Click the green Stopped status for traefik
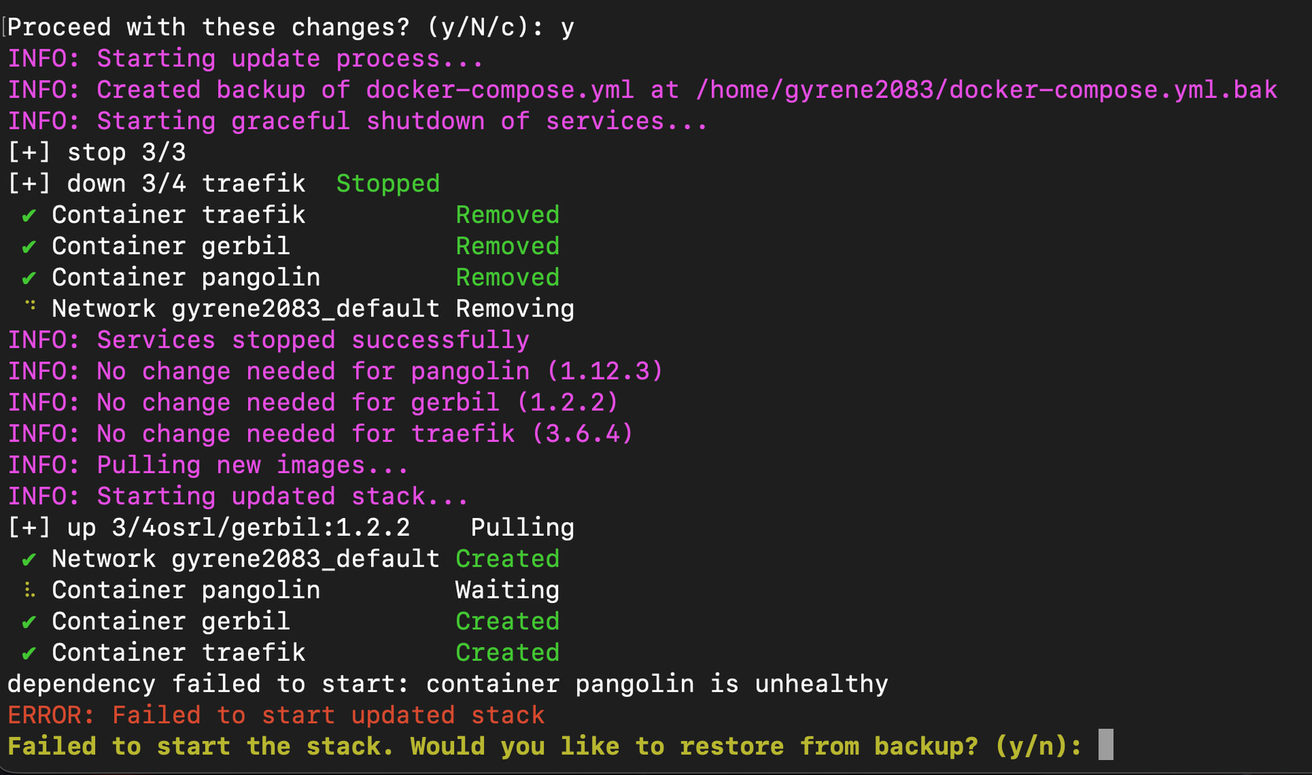Viewport: 1312px width, 775px height. [387, 184]
